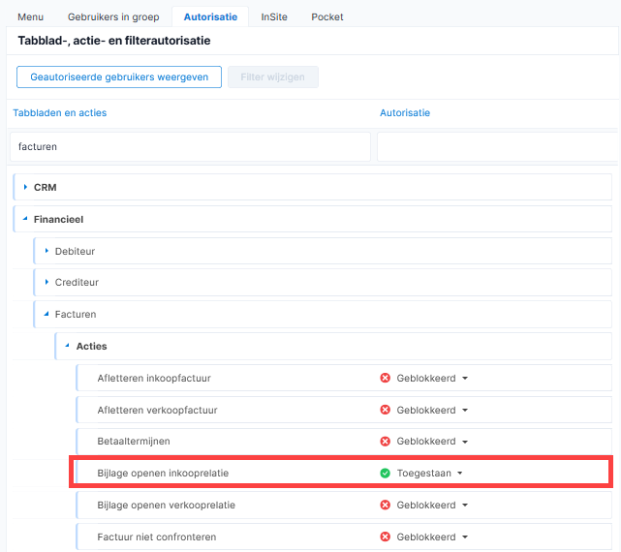Click green allowed icon for Bijlage openen inkooprelatie
This screenshot has height=552, width=621.
(x=385, y=473)
